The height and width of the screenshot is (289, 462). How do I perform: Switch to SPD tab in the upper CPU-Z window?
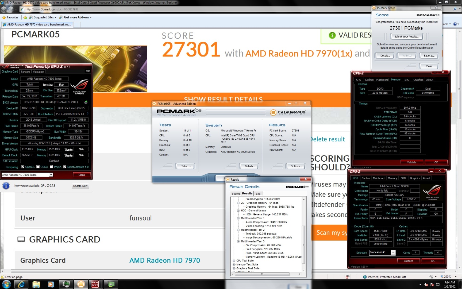[407, 80]
